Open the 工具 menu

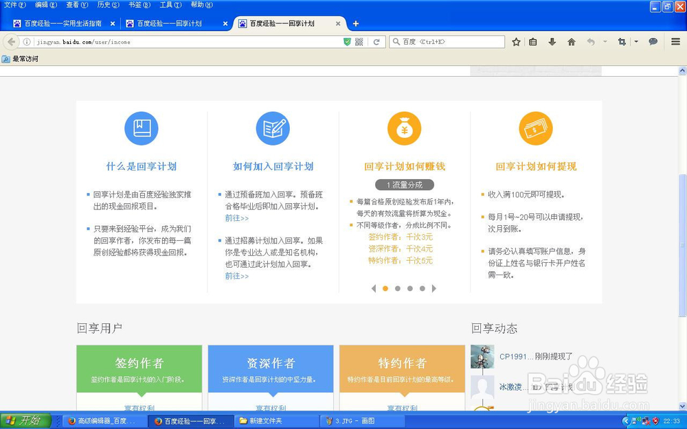170,5
